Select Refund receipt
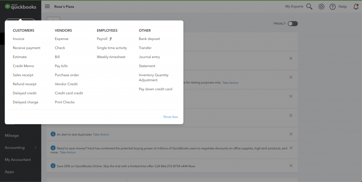Image resolution: width=362 pixels, height=182 pixels. point(24,84)
